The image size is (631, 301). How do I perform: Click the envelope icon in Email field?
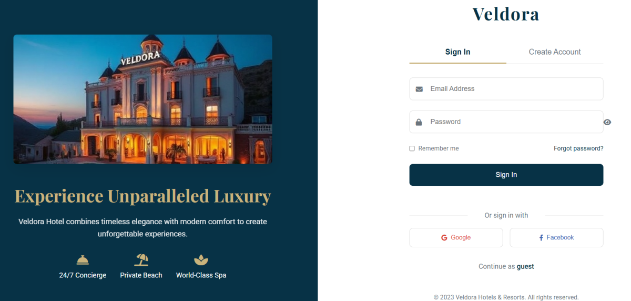pyautogui.click(x=419, y=89)
